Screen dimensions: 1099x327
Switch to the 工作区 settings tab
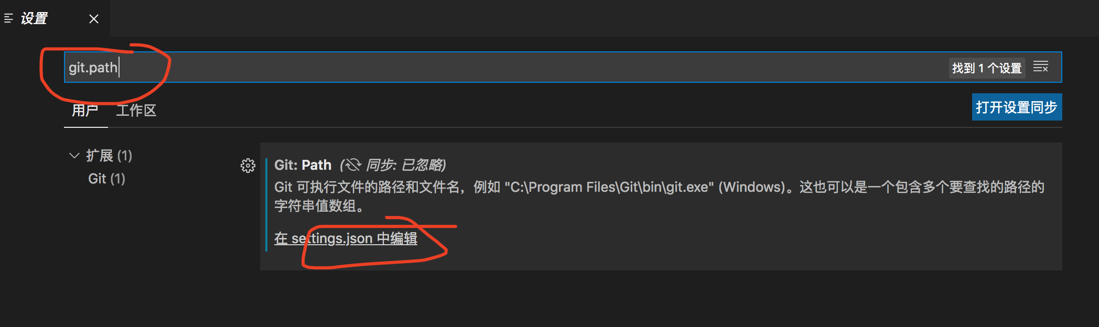click(x=136, y=111)
